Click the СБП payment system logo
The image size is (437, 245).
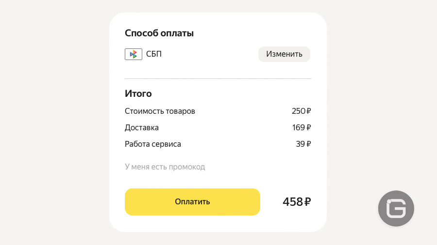(x=134, y=54)
